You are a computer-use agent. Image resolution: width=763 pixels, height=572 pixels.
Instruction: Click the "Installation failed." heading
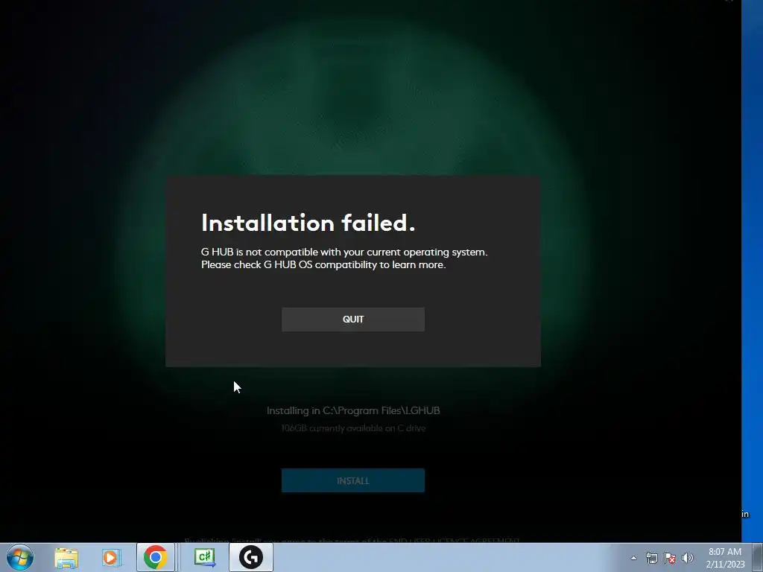(308, 223)
